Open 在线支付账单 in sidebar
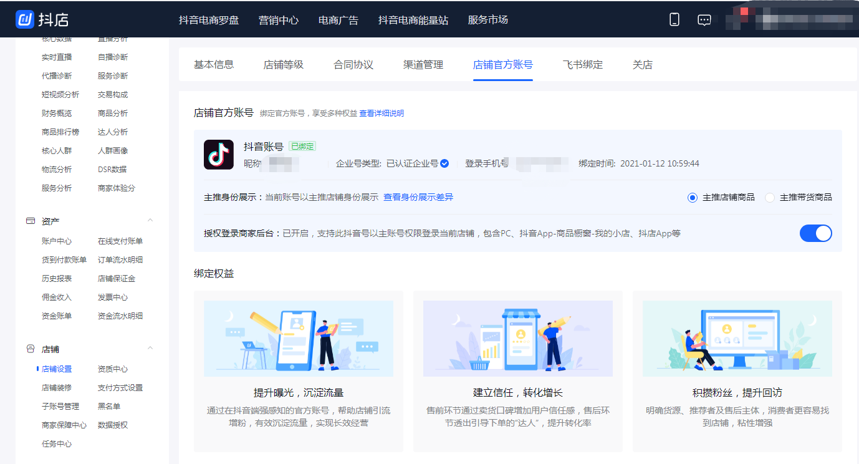Screen dimensions: 859x464 tap(120, 241)
